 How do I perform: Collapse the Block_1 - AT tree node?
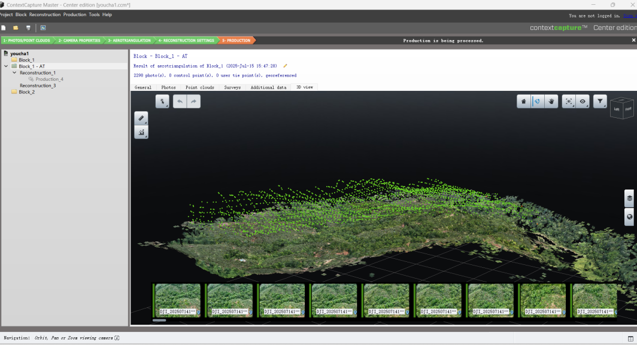pos(6,66)
